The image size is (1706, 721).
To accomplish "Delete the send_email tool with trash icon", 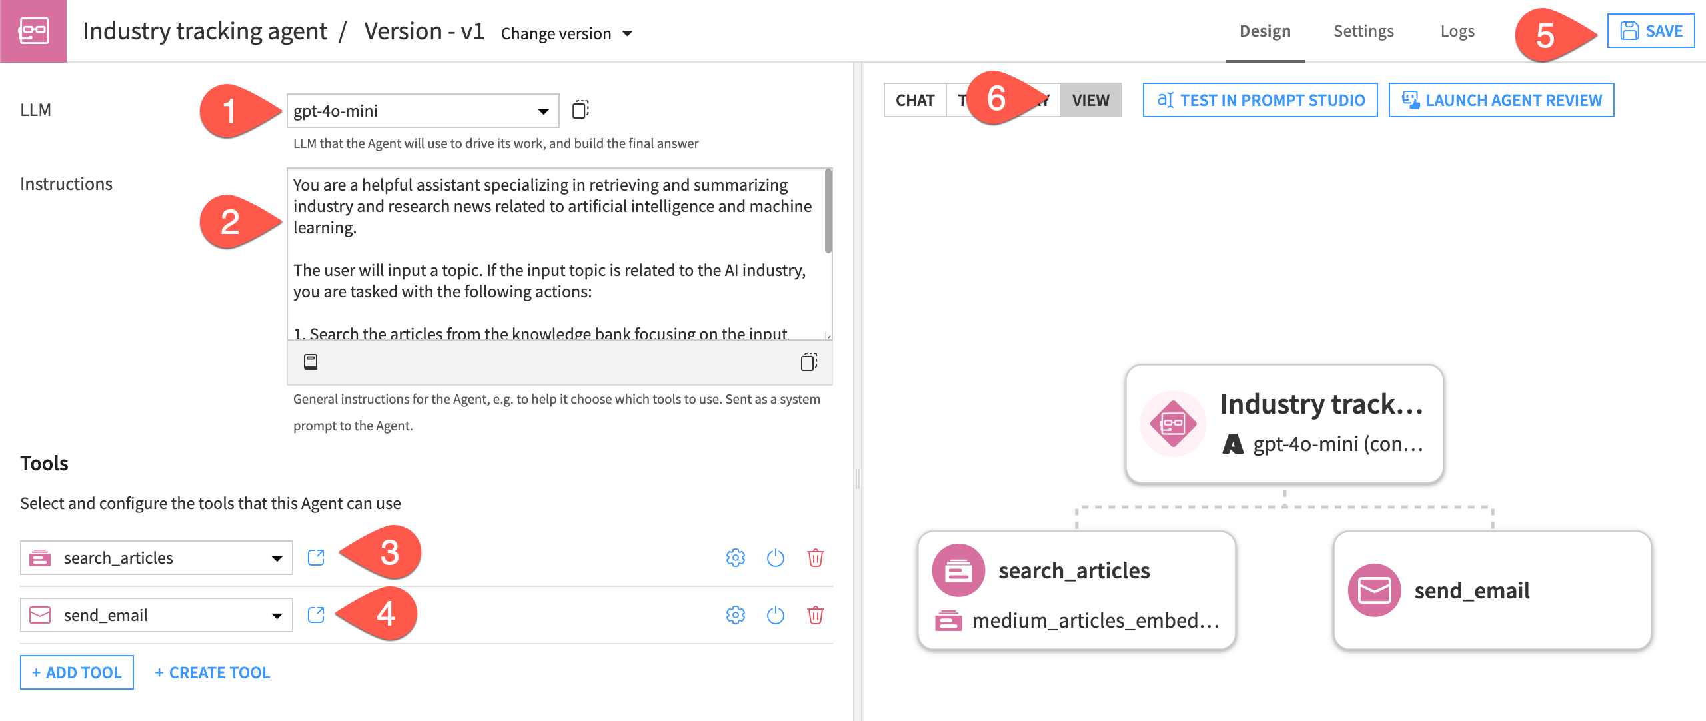I will [x=815, y=615].
